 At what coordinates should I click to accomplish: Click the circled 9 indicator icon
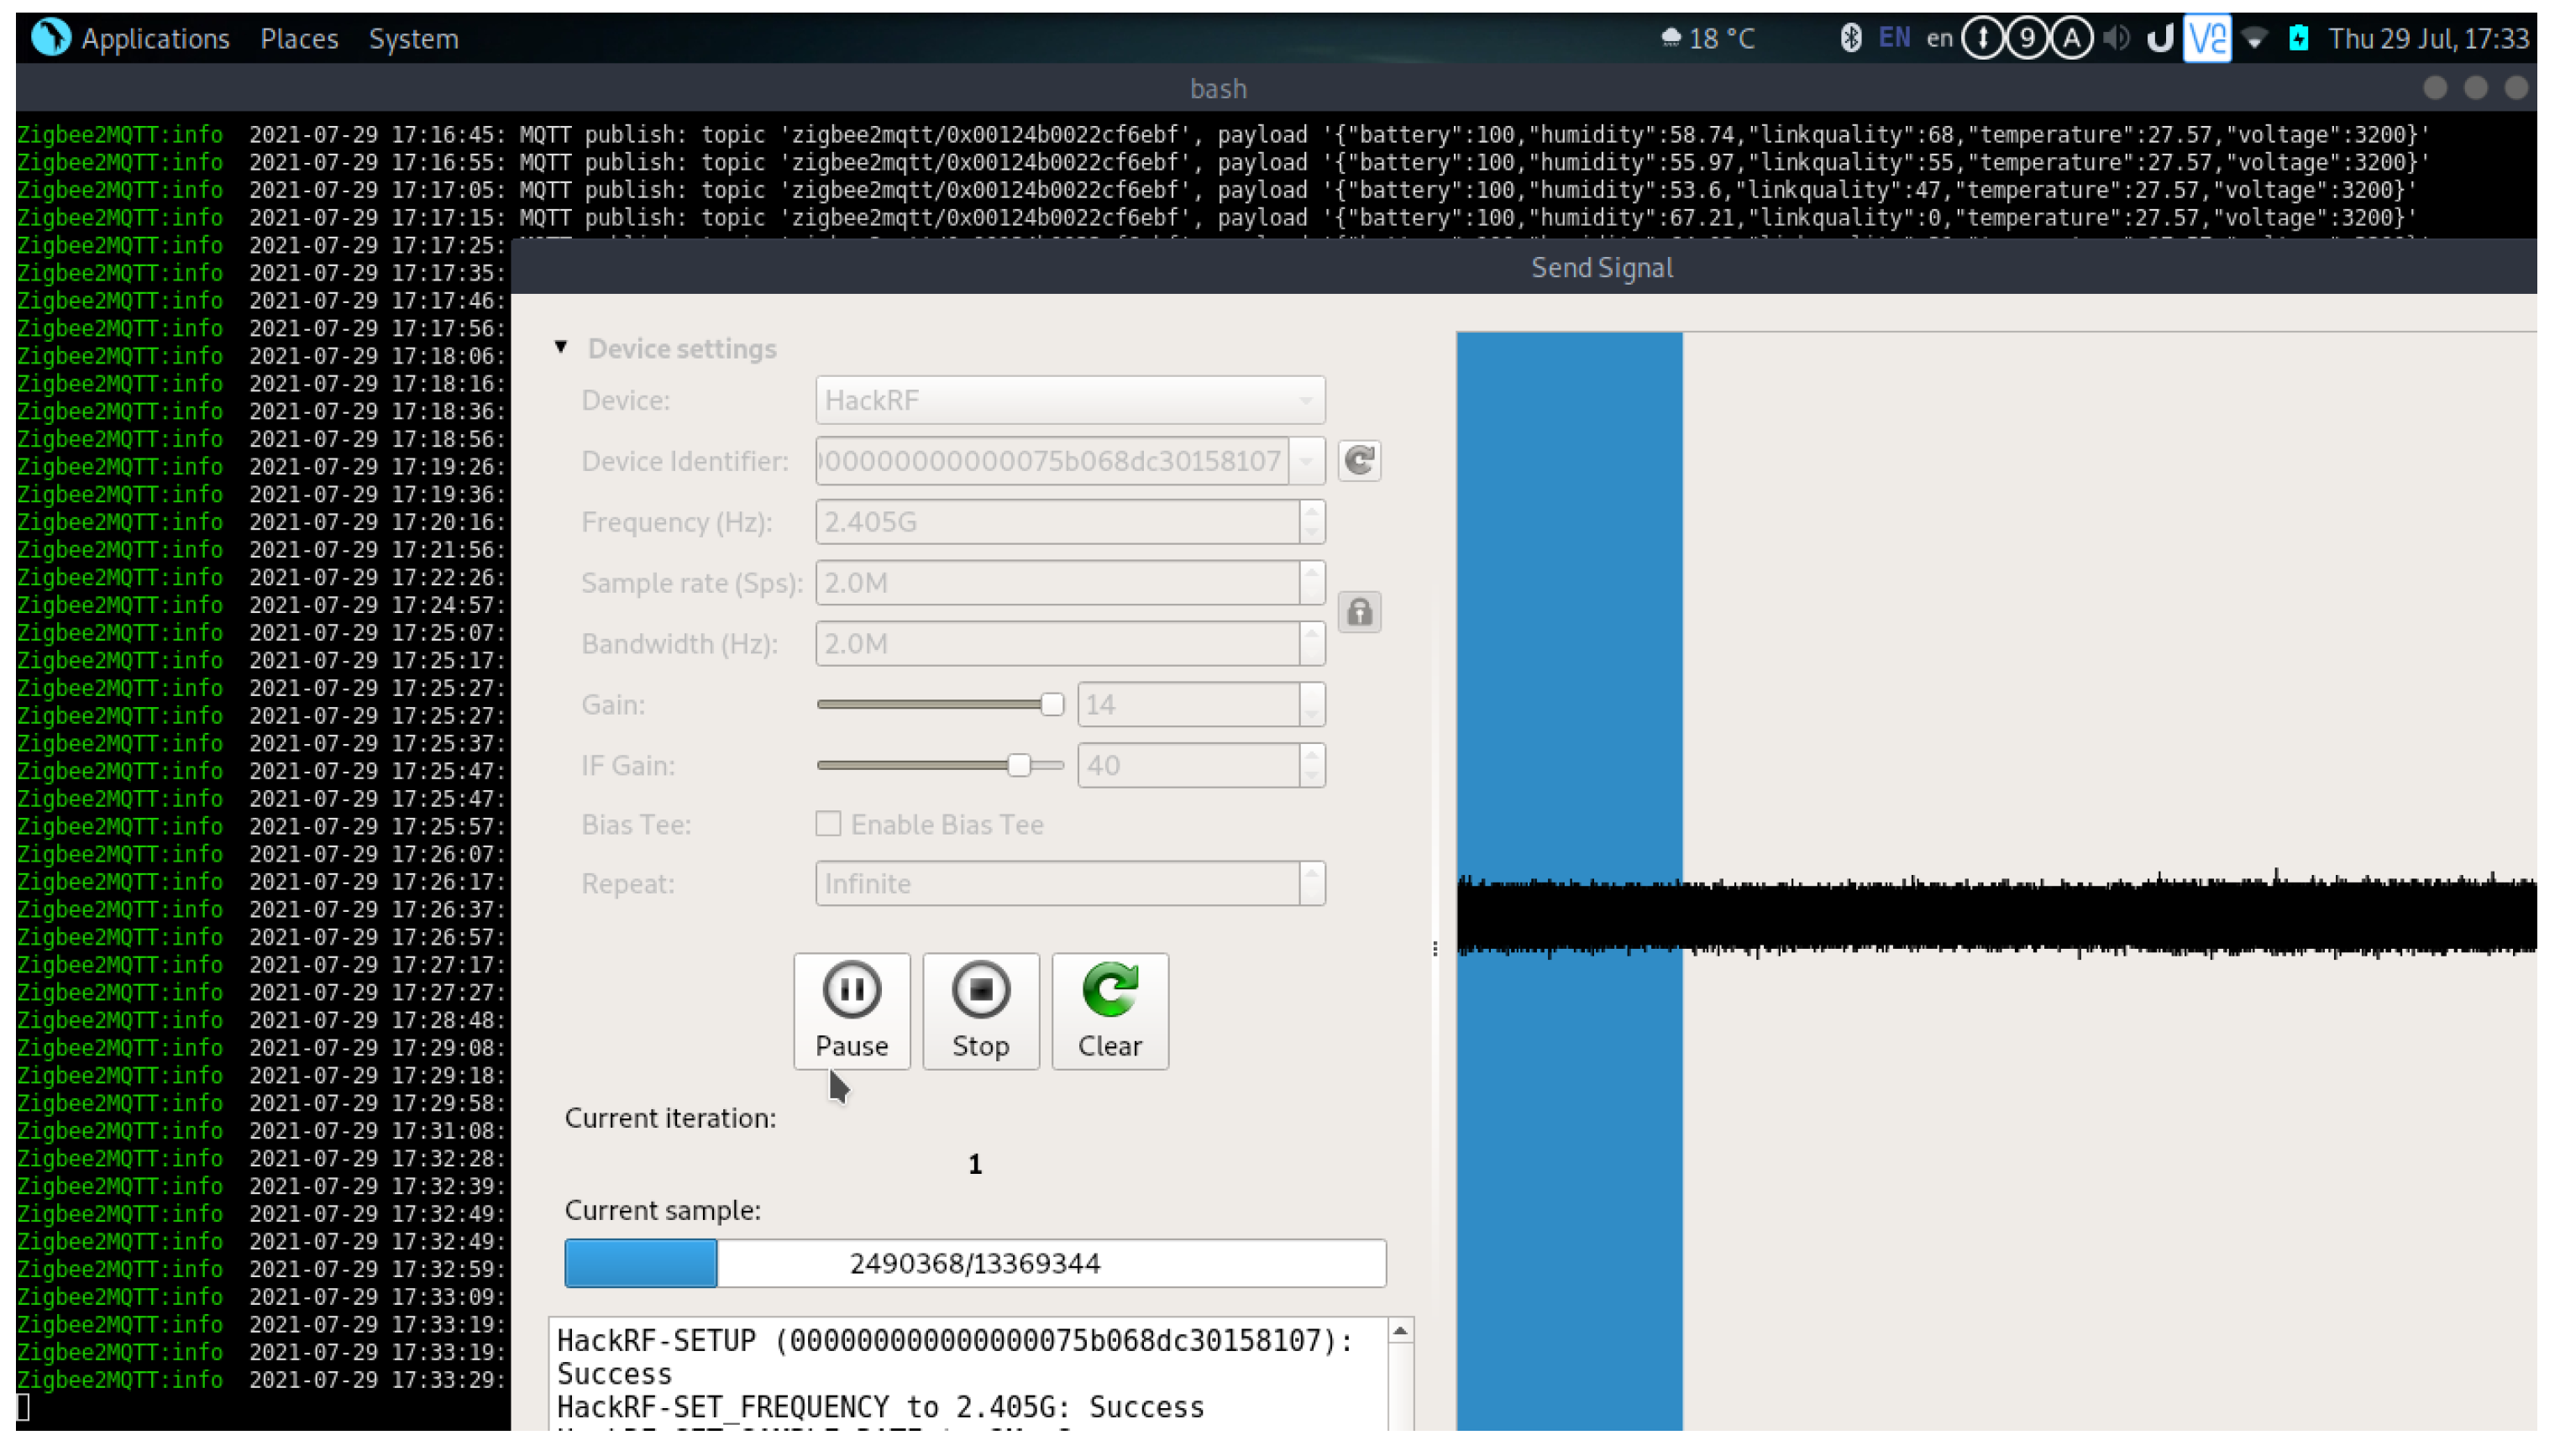click(x=2027, y=38)
